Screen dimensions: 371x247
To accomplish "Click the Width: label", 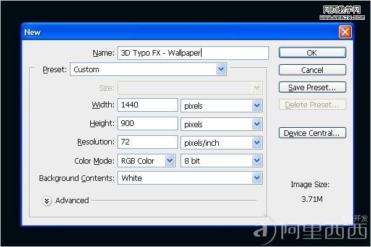I will tap(103, 105).
